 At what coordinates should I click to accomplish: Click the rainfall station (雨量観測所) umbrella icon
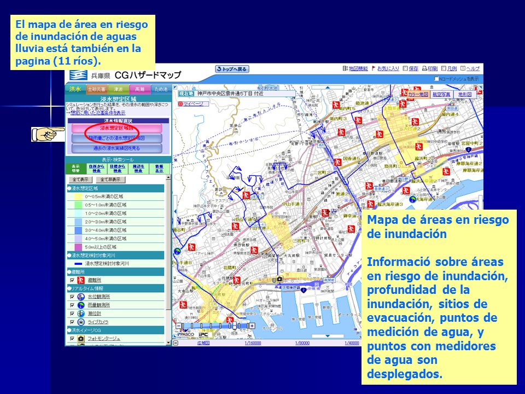pos(81,305)
